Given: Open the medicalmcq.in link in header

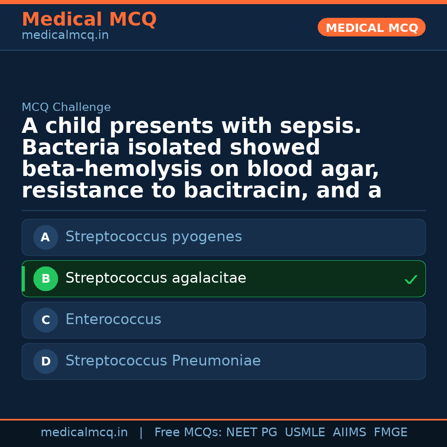Looking at the screenshot, I should tap(65, 35).
